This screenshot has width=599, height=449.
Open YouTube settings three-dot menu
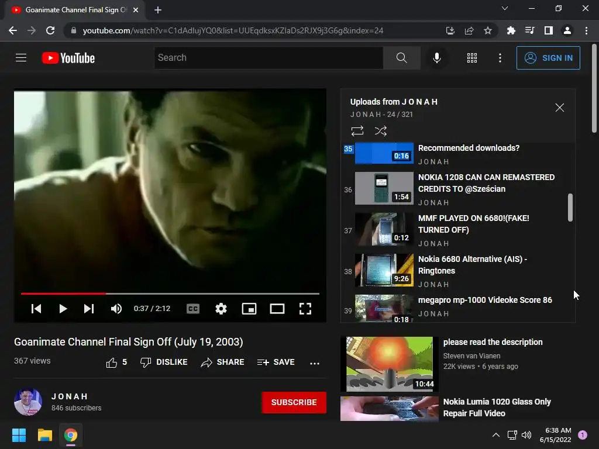tap(500, 58)
